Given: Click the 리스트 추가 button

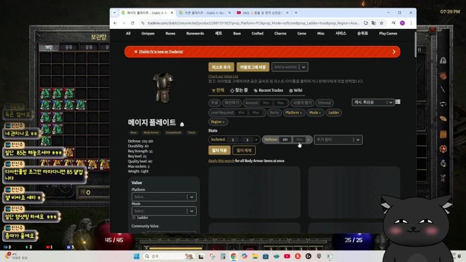Looking at the screenshot, I should pyautogui.click(x=221, y=67).
